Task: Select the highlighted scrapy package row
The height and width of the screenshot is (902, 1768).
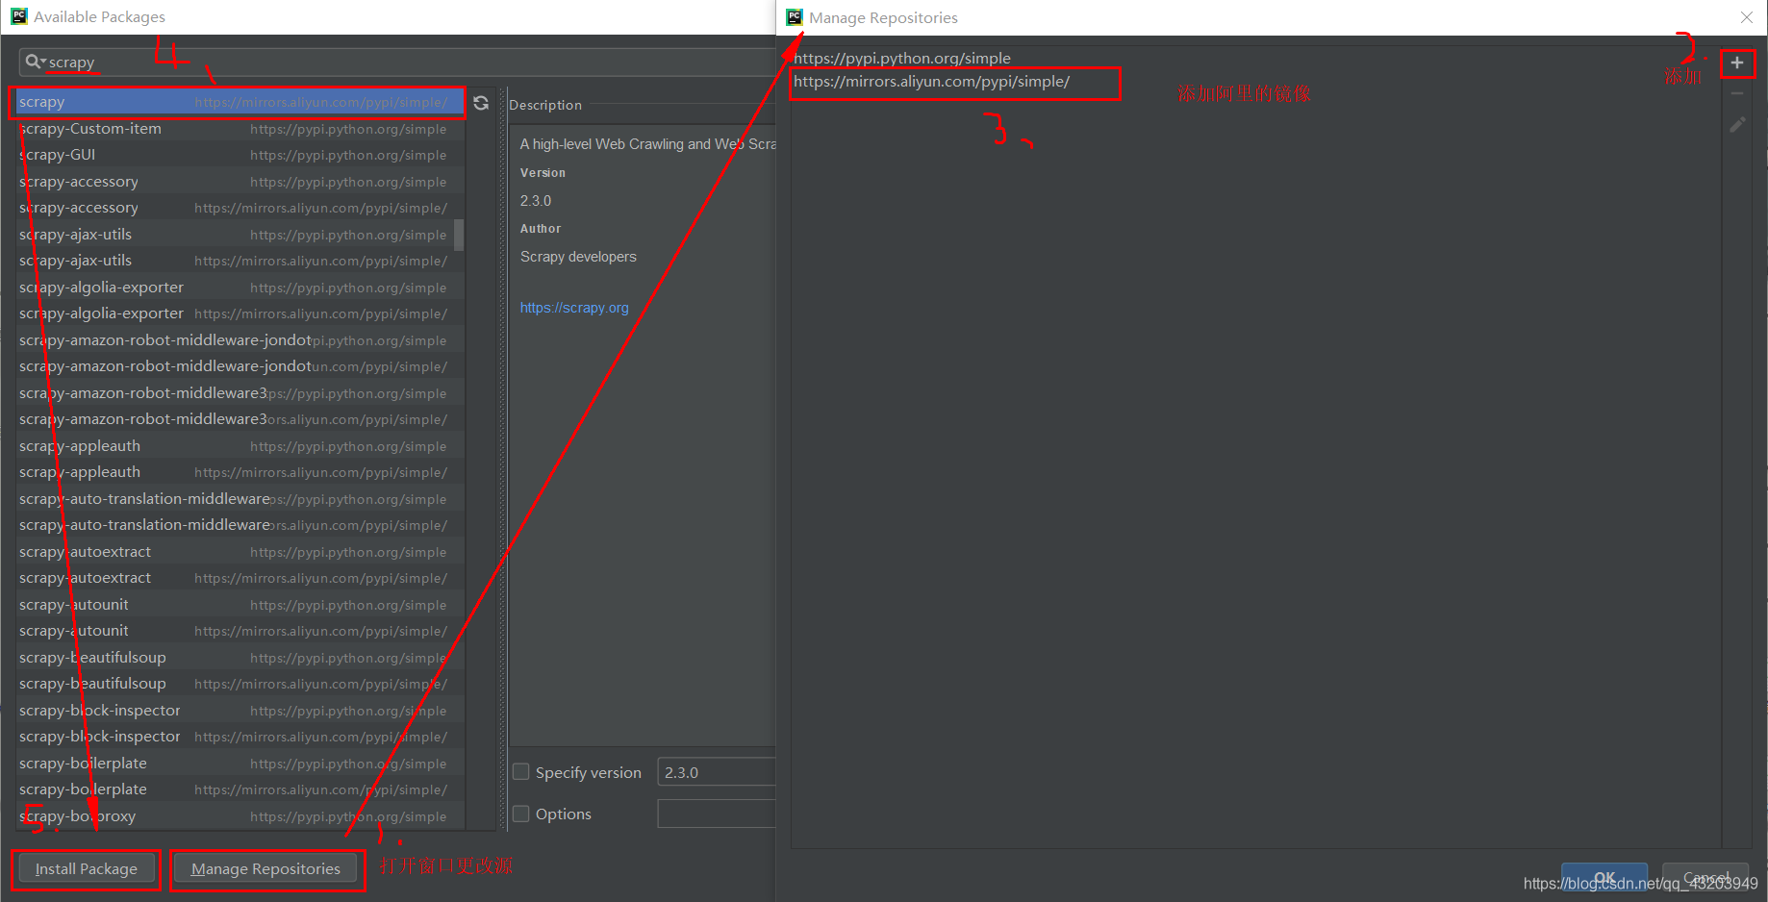Action: 240,102
